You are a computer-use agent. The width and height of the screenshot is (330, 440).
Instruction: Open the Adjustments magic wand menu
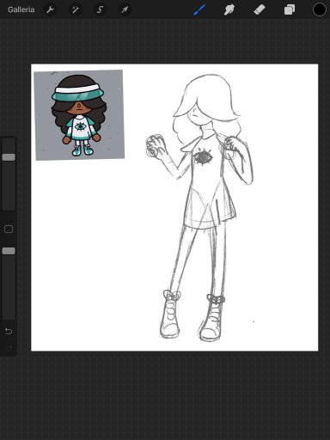point(75,9)
